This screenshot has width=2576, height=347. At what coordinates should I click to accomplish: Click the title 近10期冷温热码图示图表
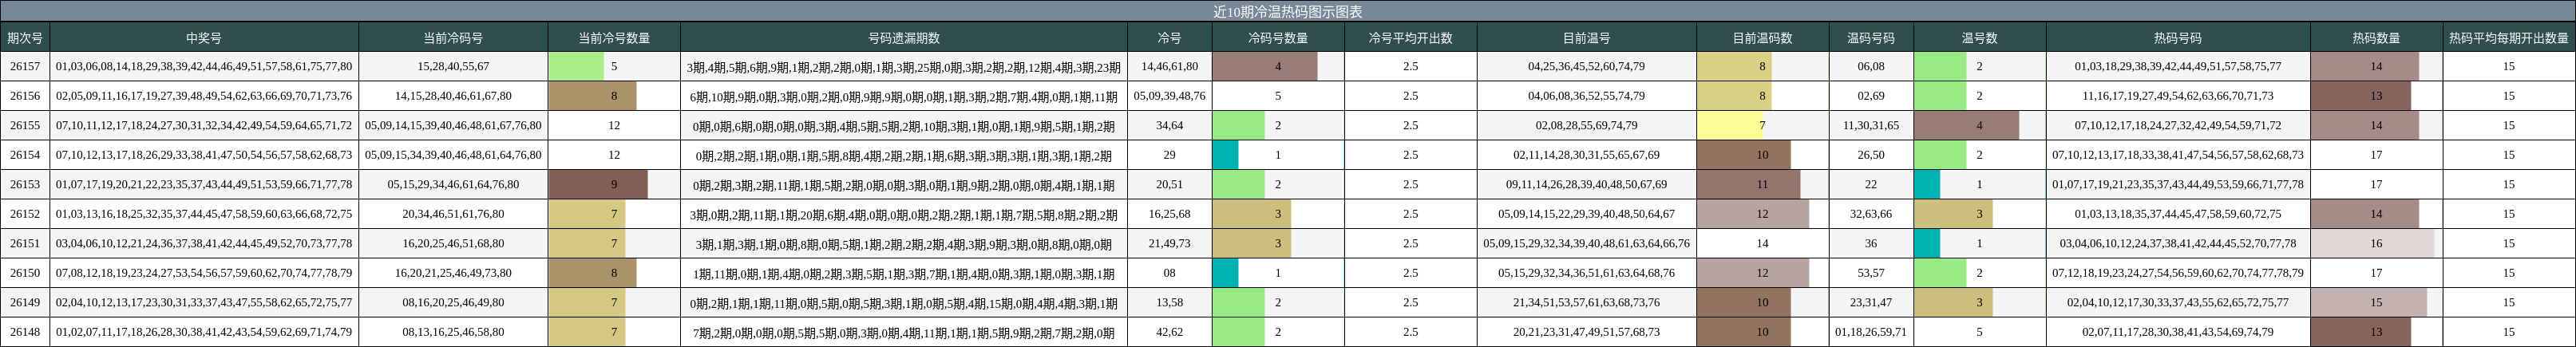[1288, 11]
